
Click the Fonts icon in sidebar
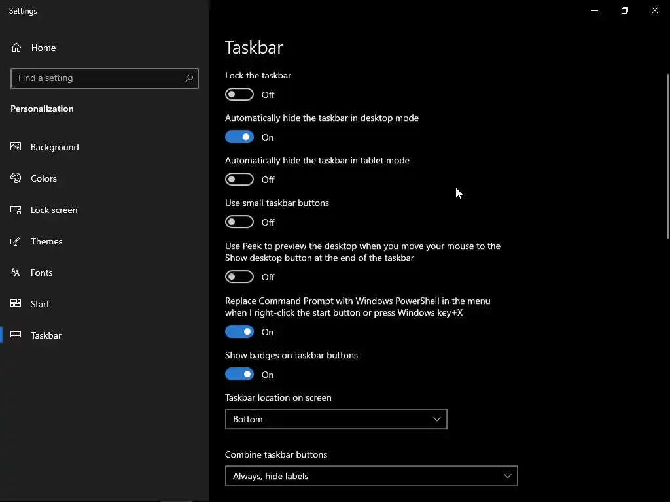[x=16, y=273]
